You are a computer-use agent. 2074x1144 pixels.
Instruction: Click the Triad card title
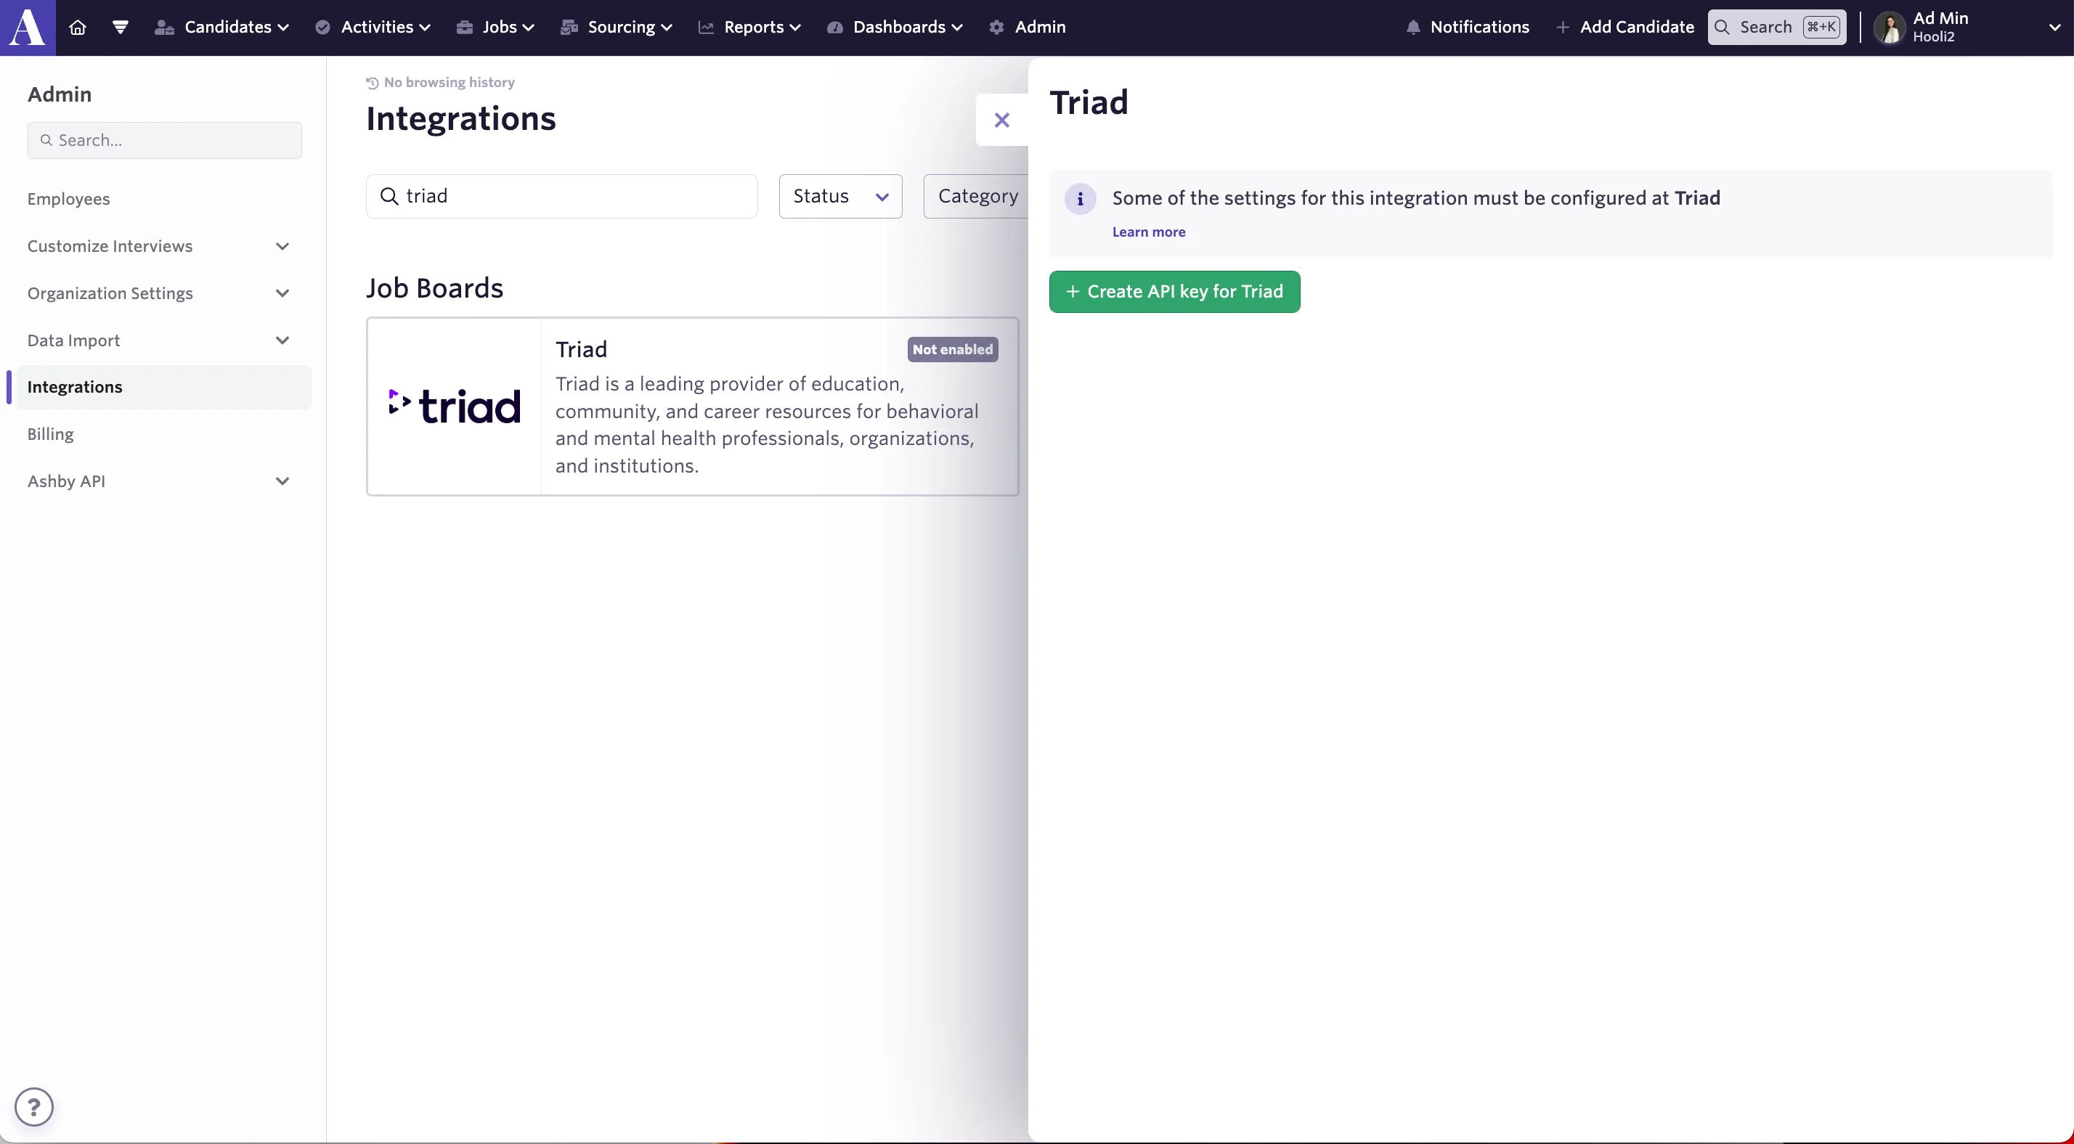[581, 349]
